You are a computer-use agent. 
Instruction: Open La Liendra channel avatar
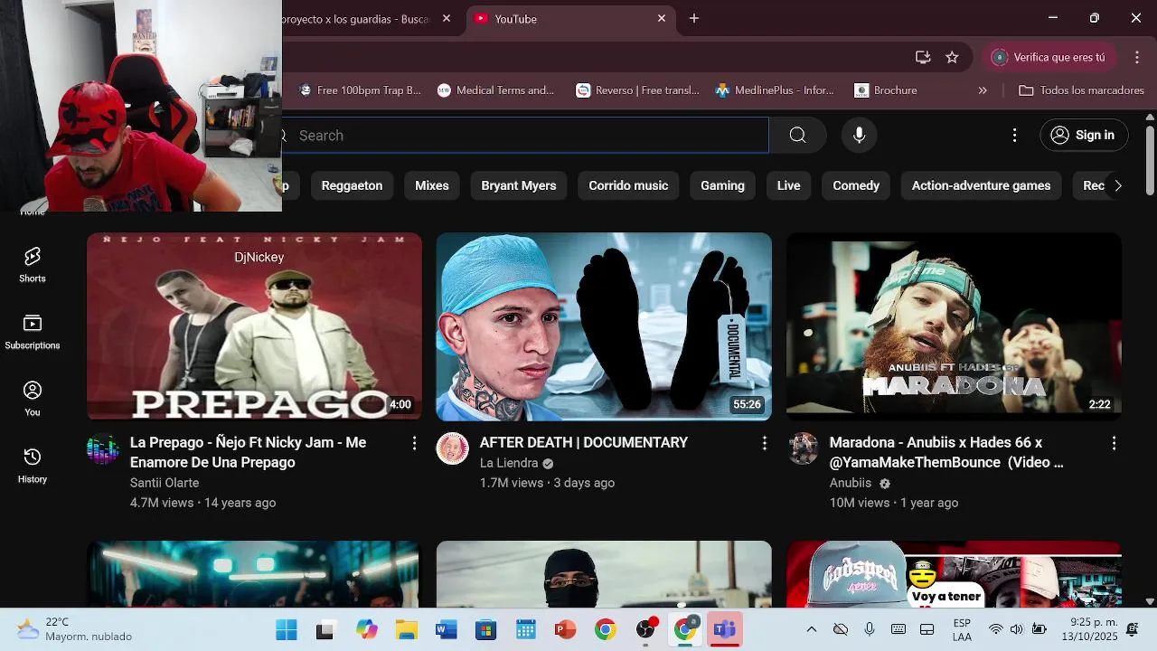tap(453, 448)
